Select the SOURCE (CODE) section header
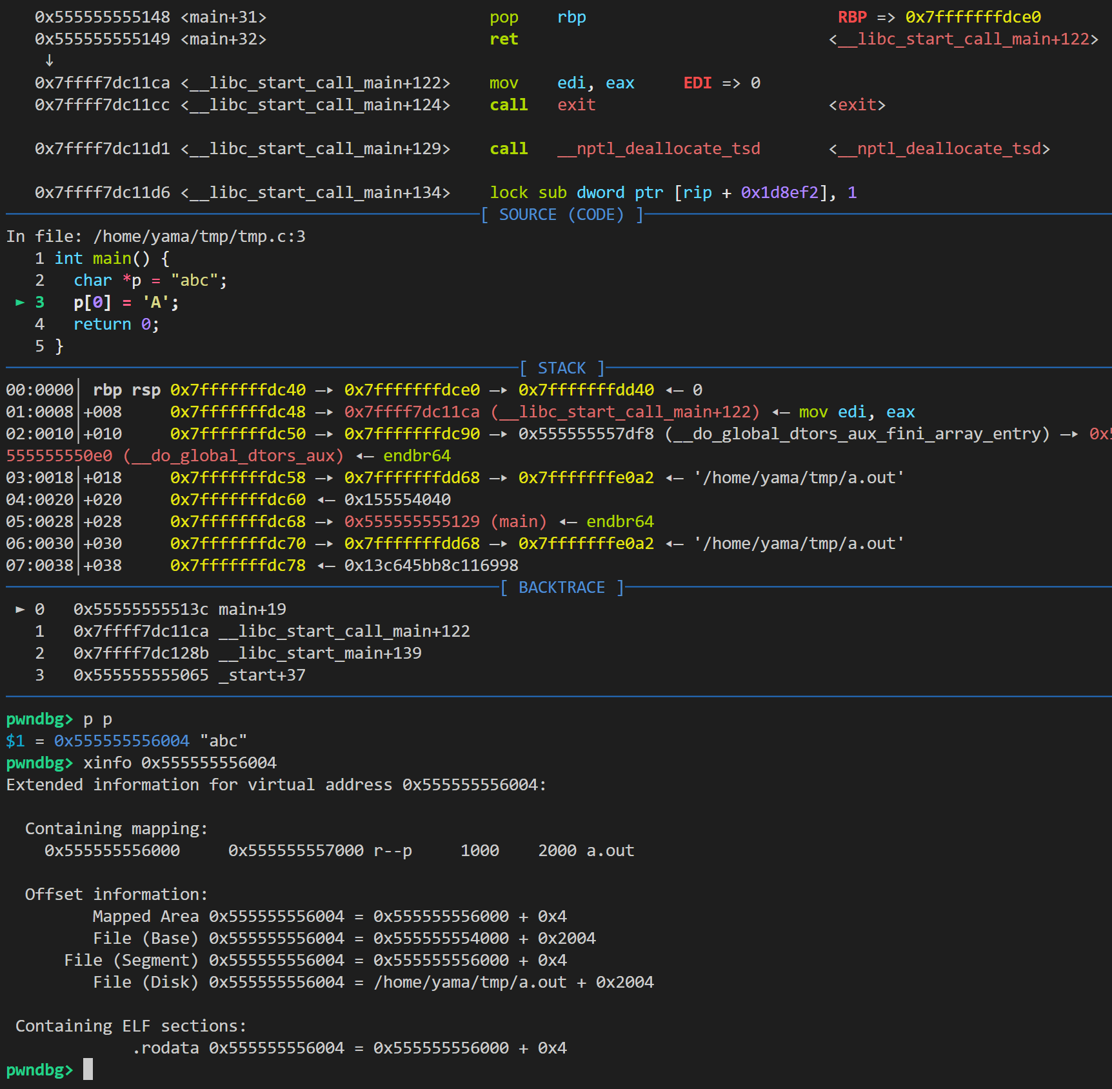This screenshot has width=1112, height=1089. pyautogui.click(x=561, y=214)
